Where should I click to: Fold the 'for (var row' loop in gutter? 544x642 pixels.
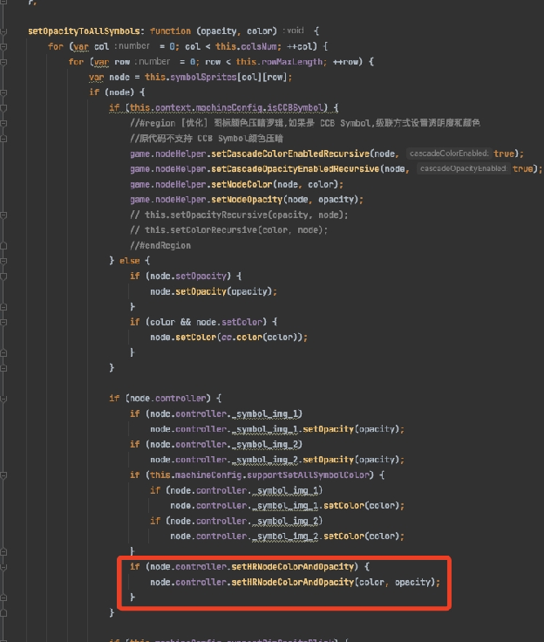5,61
